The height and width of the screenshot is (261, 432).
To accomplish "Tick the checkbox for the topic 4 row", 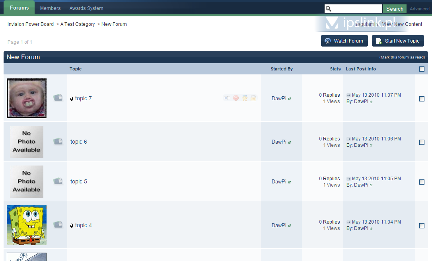I will (x=422, y=226).
